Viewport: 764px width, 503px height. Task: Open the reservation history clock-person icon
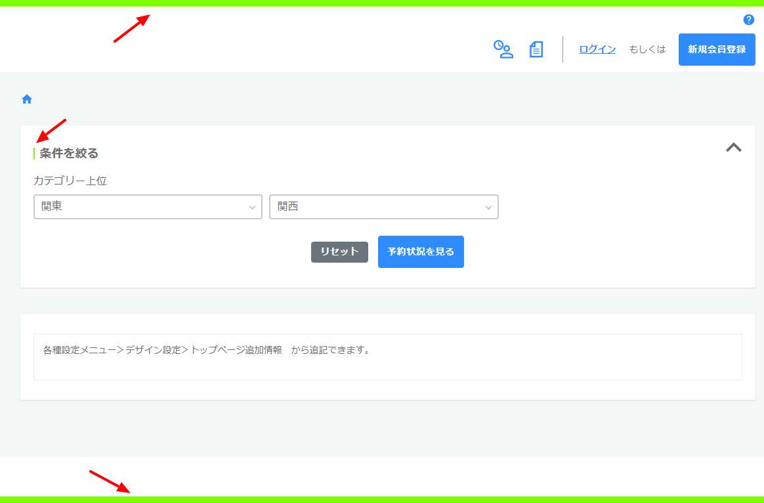[503, 49]
